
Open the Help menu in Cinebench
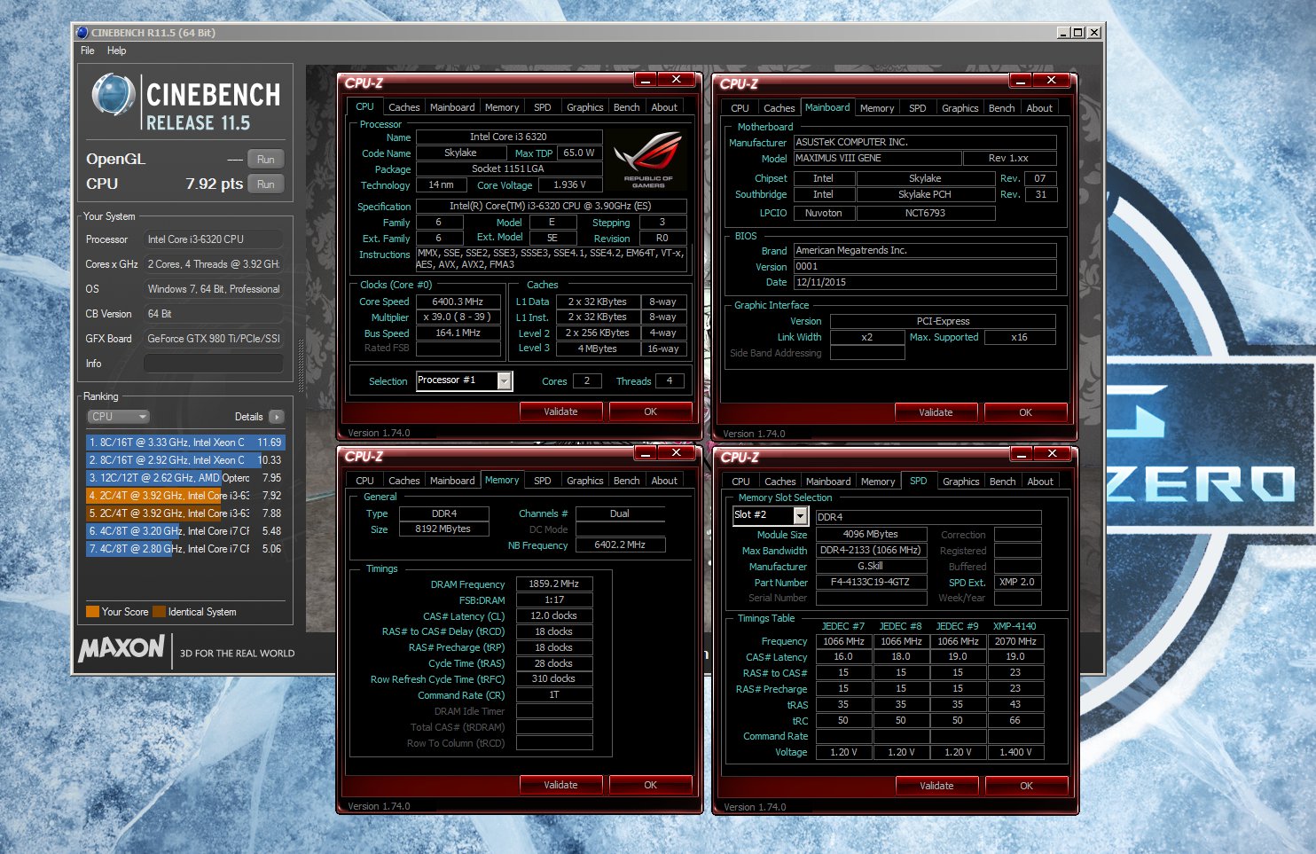pos(116,51)
